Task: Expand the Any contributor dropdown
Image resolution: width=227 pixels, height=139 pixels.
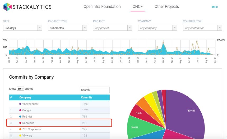Action: tap(202, 28)
